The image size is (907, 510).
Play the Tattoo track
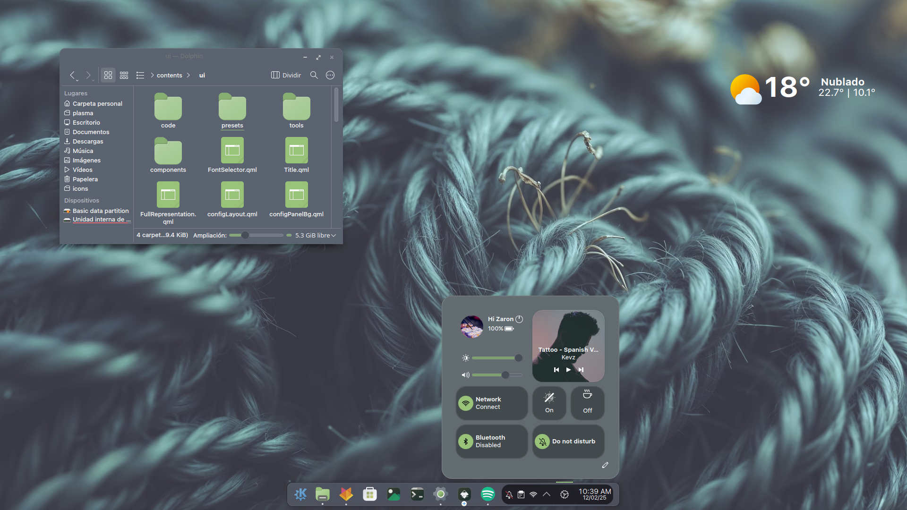point(568,370)
